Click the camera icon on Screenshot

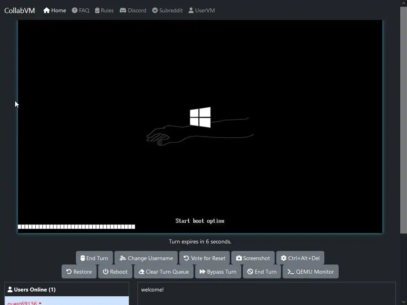click(239, 258)
